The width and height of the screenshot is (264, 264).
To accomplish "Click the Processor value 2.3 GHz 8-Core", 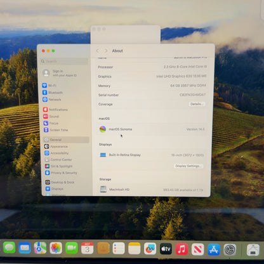I will (185, 67).
